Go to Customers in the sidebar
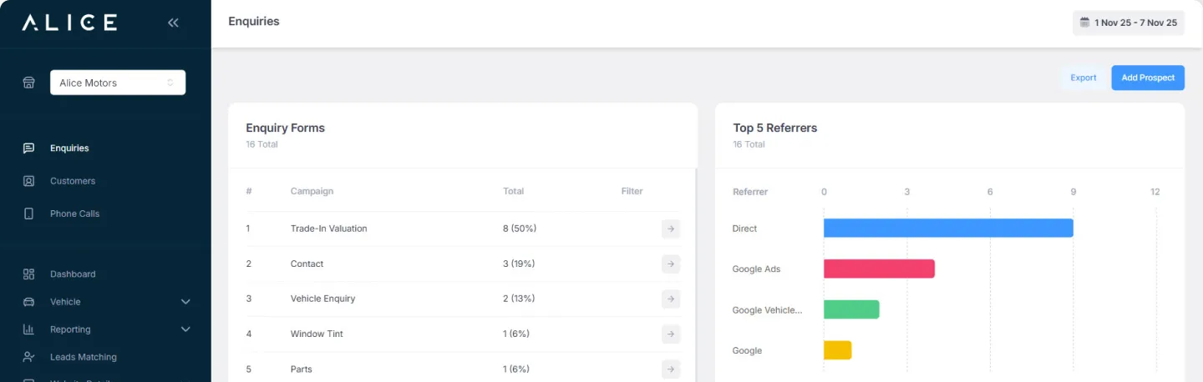This screenshot has height=382, width=1203. click(73, 181)
